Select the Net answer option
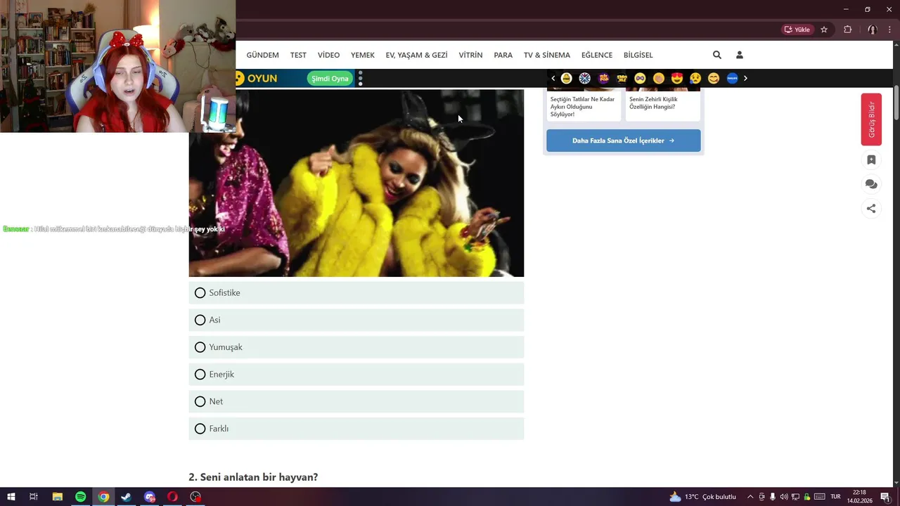 point(356,401)
